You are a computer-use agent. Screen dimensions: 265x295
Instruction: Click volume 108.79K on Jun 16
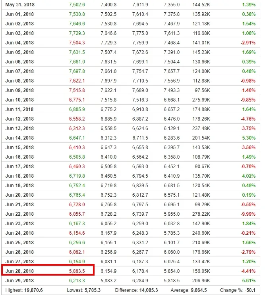click(201, 157)
